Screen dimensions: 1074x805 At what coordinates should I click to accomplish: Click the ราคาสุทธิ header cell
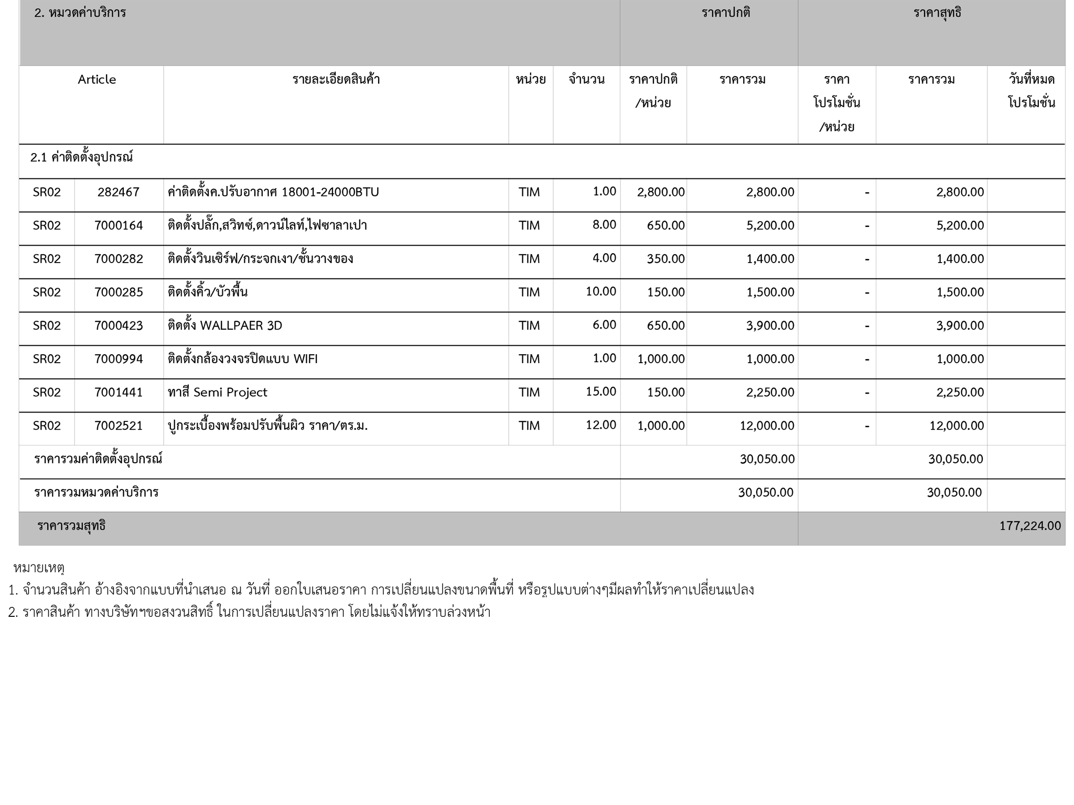(937, 13)
